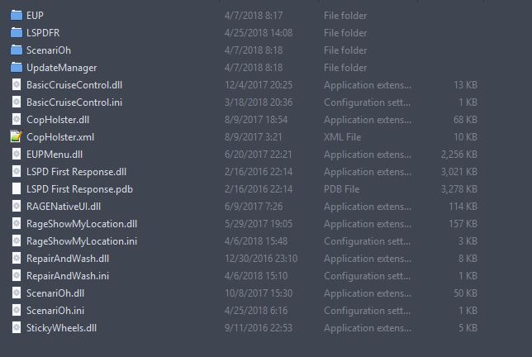Click the EUPMenu.dll file icon
Viewport: 532px width, 357px height.
pyautogui.click(x=16, y=154)
